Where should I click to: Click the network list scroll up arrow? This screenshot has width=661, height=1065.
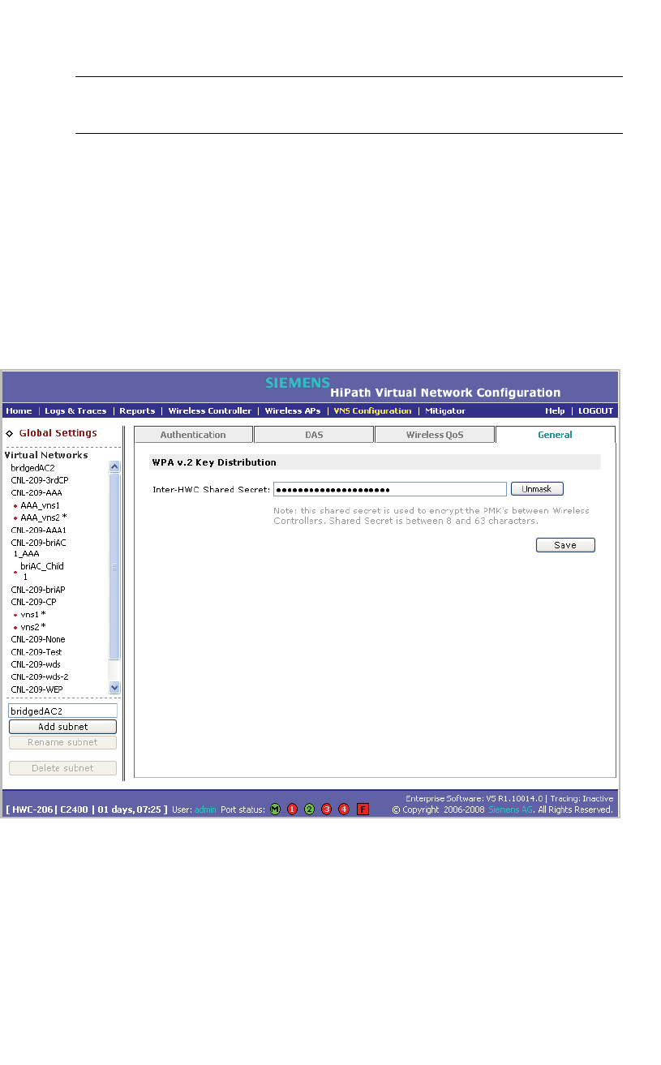[114, 467]
